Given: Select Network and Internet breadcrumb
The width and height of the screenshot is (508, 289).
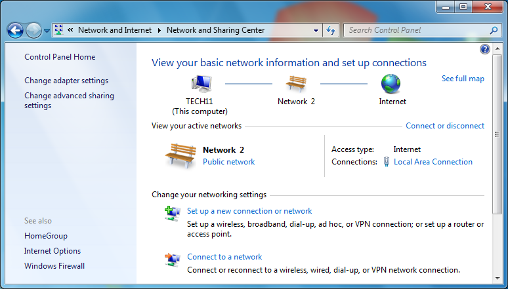Looking at the screenshot, I should coord(114,30).
